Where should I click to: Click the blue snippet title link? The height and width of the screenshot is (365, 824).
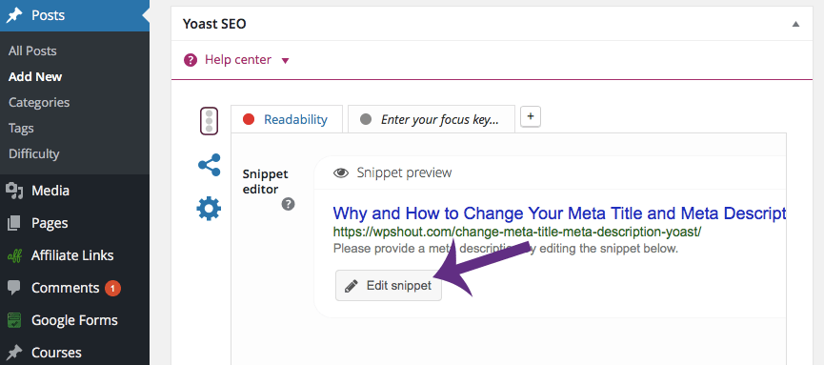(x=560, y=213)
